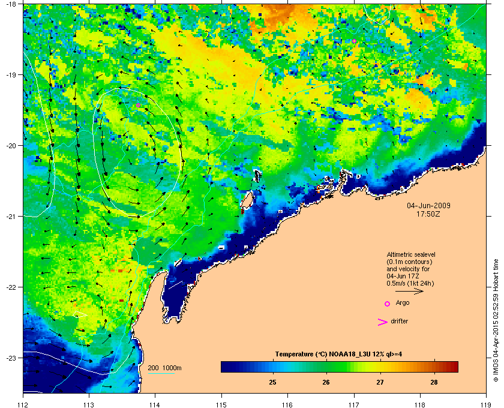Click the '119' longitude axis label
504x408 pixels.
click(486, 405)
